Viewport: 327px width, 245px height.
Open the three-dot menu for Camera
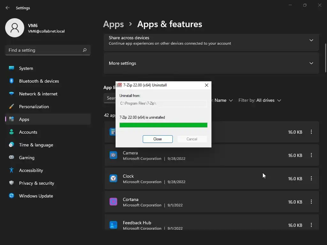click(x=311, y=155)
